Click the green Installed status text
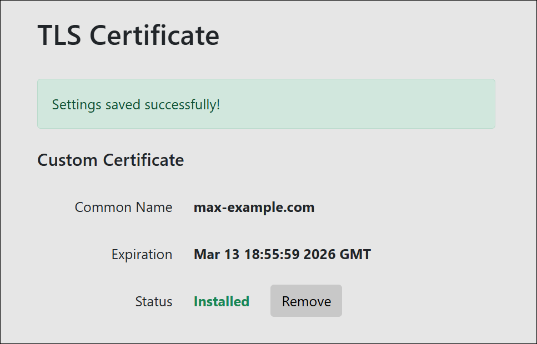This screenshot has width=537, height=344. 221,301
